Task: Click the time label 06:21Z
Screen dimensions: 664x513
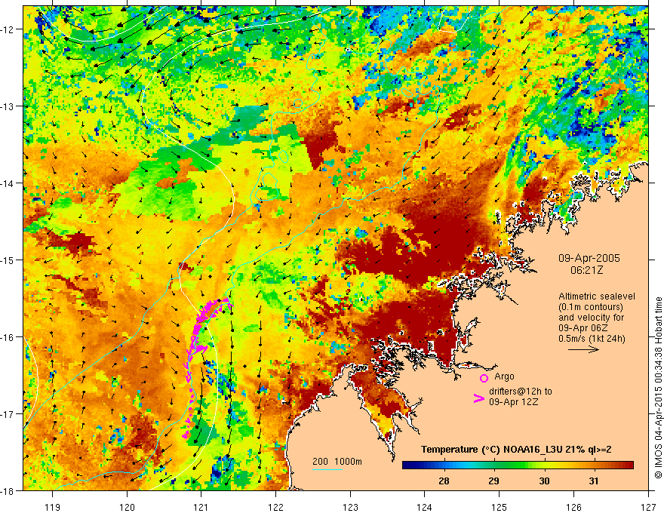Action: [586, 269]
